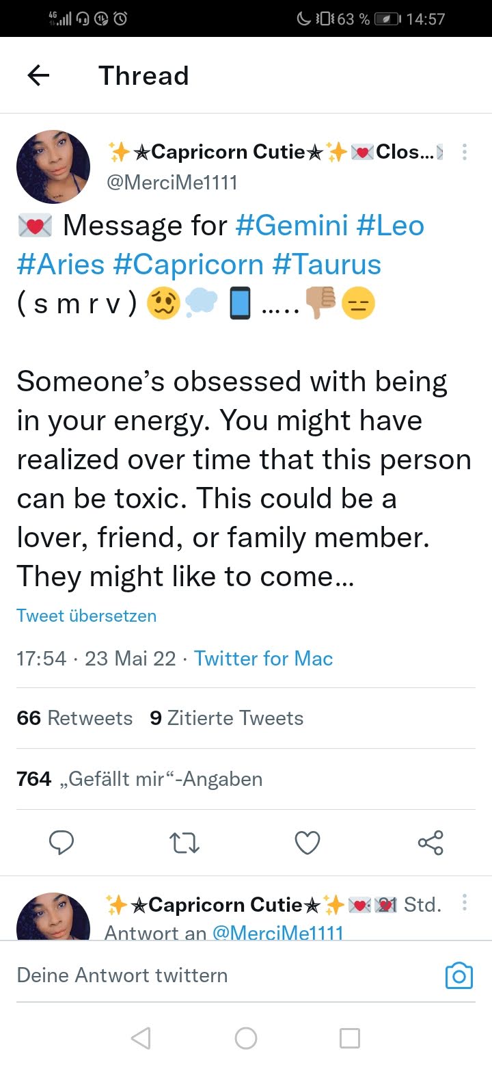Tap the share icon
This screenshot has width=492, height=1067.
[x=430, y=843]
